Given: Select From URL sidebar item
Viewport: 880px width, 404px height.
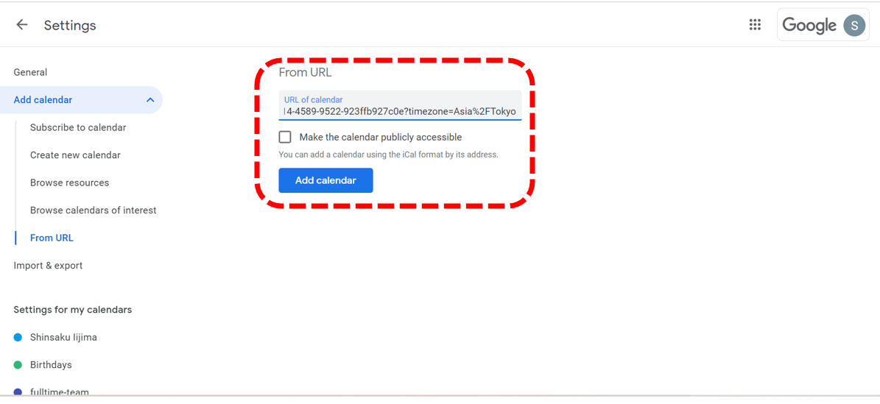Looking at the screenshot, I should coord(52,238).
